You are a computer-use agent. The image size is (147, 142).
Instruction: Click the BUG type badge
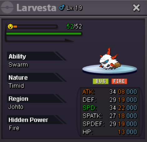pos(101,81)
